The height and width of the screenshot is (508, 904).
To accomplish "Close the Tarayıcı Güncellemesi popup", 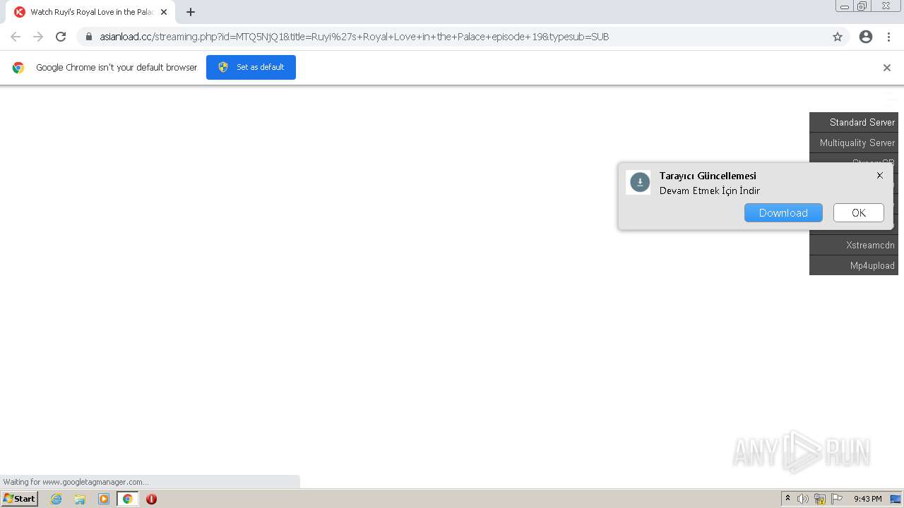I will pos(880,176).
